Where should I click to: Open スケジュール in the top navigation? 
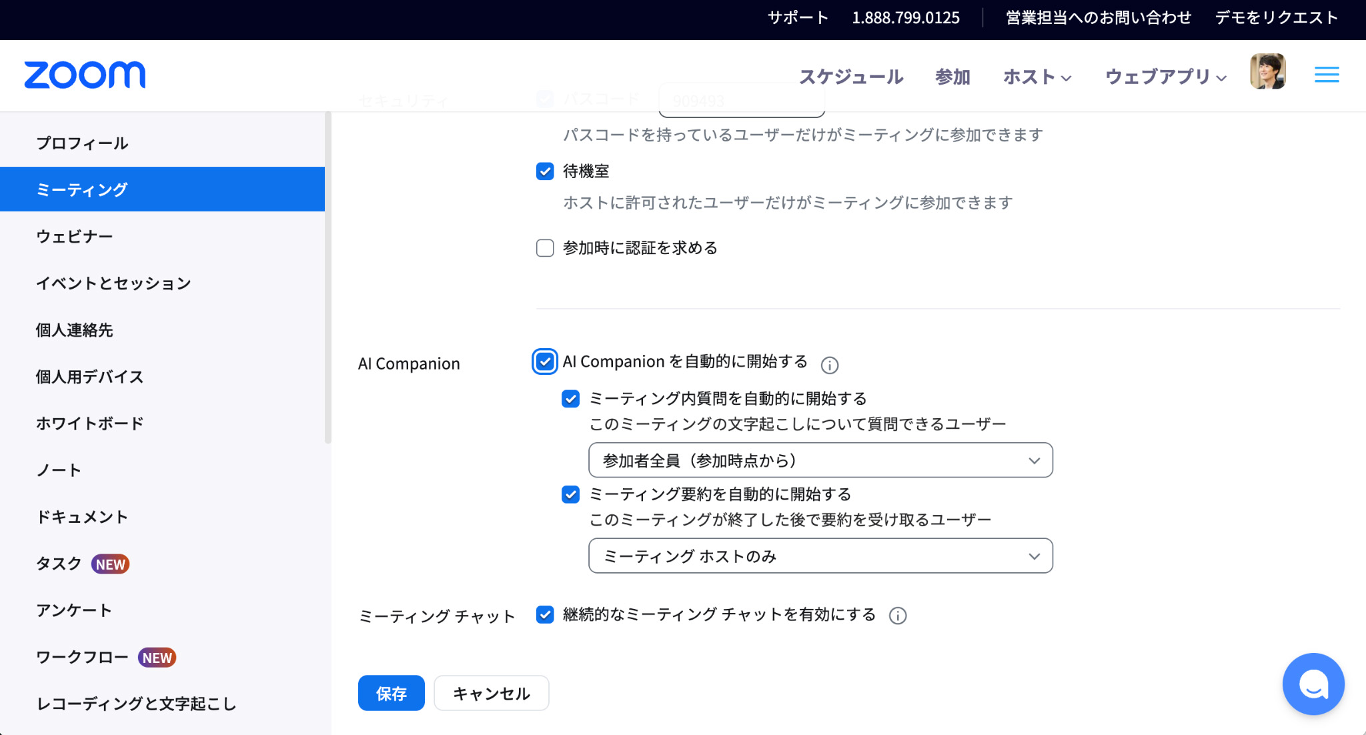coord(851,77)
